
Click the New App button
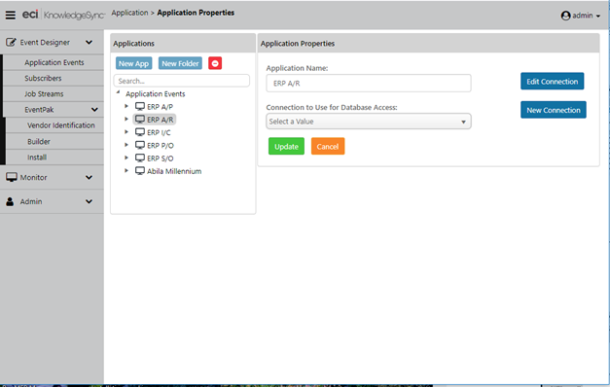coord(134,63)
